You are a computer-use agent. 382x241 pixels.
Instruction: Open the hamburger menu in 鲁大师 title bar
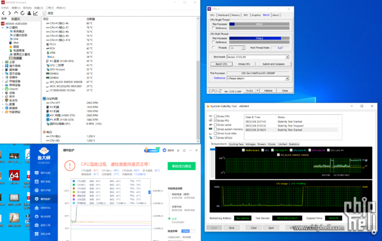(184, 151)
